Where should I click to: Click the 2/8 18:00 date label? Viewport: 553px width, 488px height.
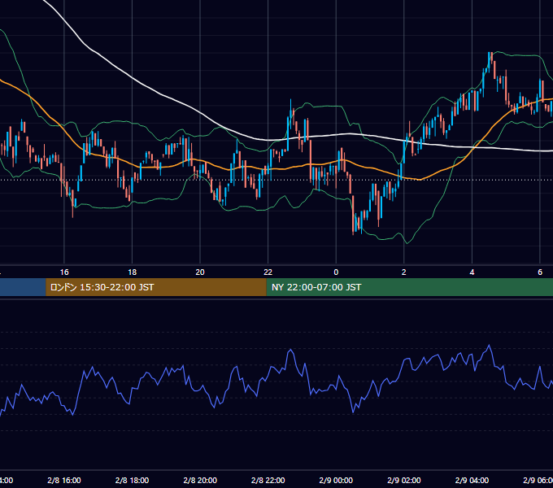coord(133,481)
